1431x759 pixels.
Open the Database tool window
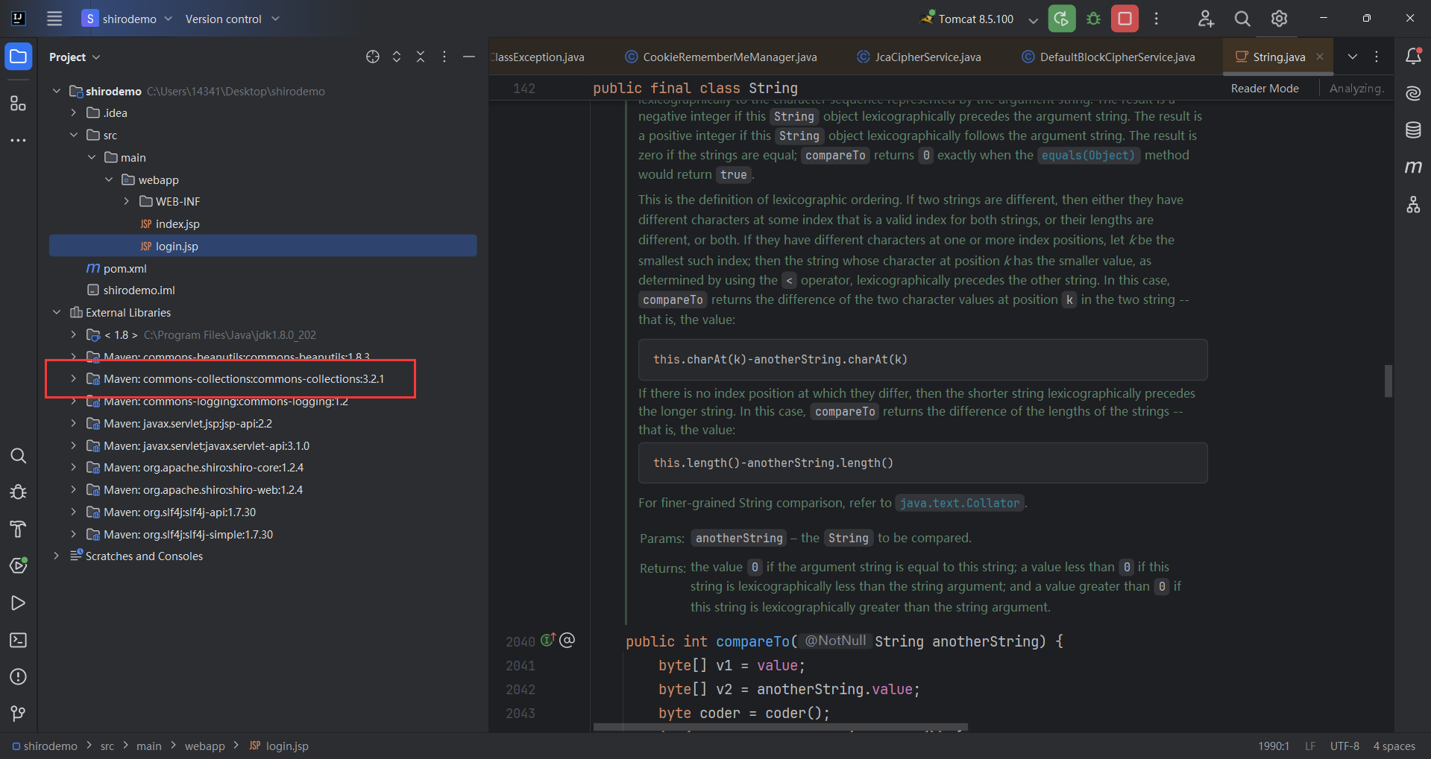[1413, 130]
